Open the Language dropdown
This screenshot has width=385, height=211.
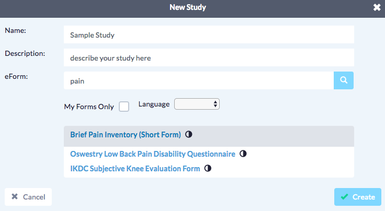[197, 104]
